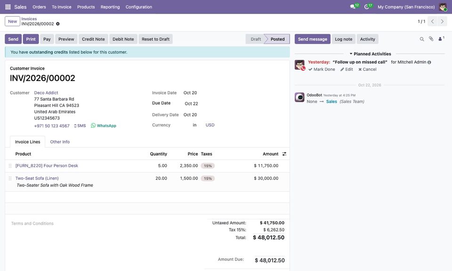The image size is (452, 271).
Task: Click the Print button
Action: [31, 39]
